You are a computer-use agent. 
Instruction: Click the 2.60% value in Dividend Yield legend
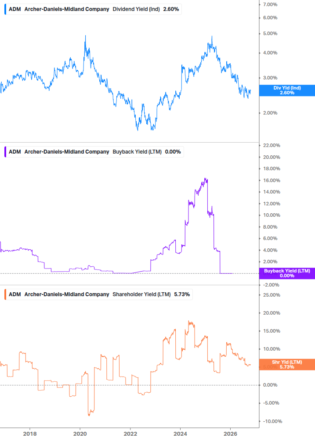click(x=171, y=9)
